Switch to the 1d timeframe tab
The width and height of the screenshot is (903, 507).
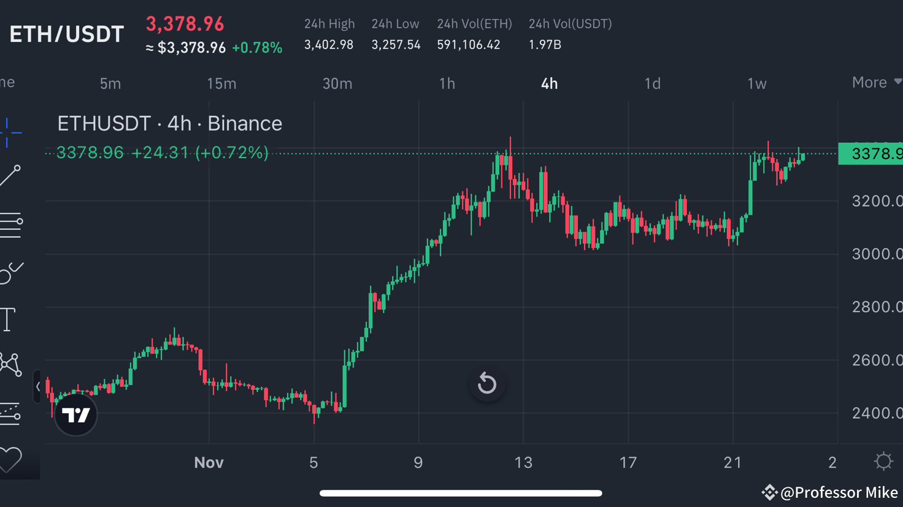pos(652,83)
